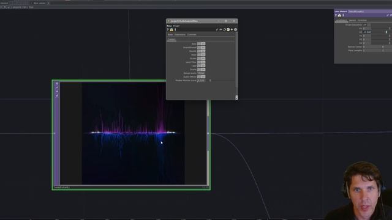Image resolution: width=392 pixels, height=220 pixels.
Task: Click the K2 value field showing -0.340
Action: [x=367, y=32]
